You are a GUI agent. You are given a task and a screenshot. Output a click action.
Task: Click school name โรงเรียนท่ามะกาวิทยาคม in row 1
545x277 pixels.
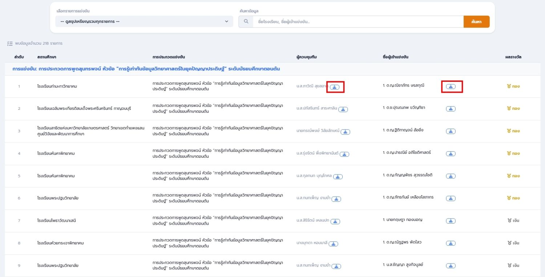pyautogui.click(x=57, y=87)
